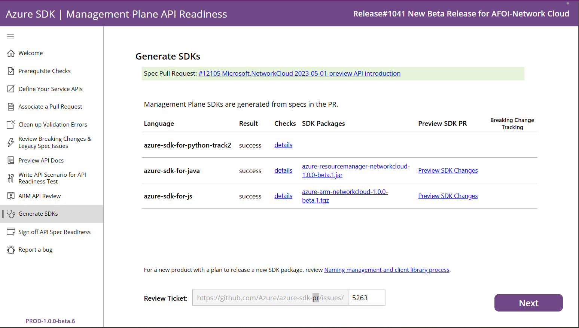579x328 pixels.
Task: Download the azure-arm-networkcloud-1.0.0-beta.1.tgz package
Action: pyautogui.click(x=345, y=196)
